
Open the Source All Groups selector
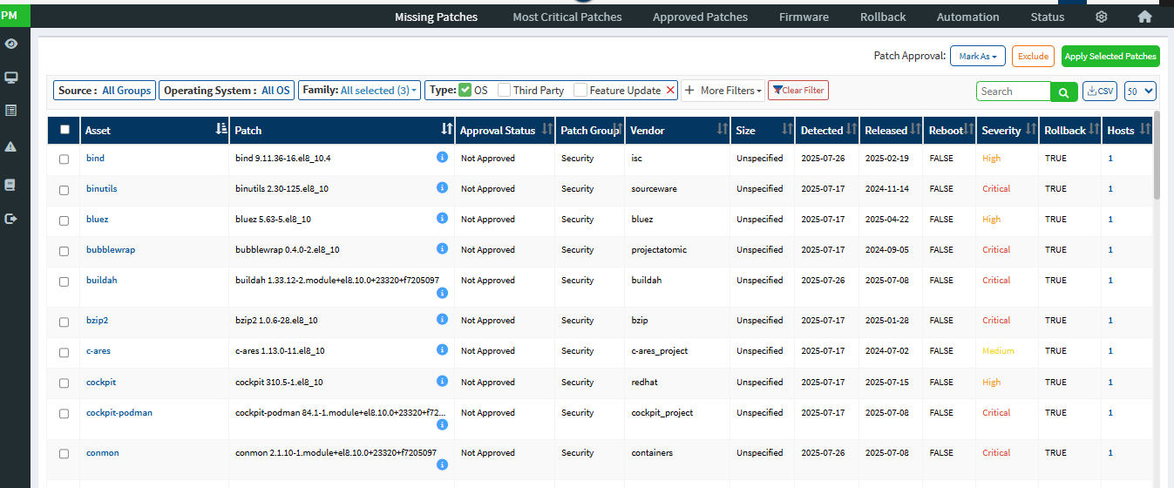point(105,90)
